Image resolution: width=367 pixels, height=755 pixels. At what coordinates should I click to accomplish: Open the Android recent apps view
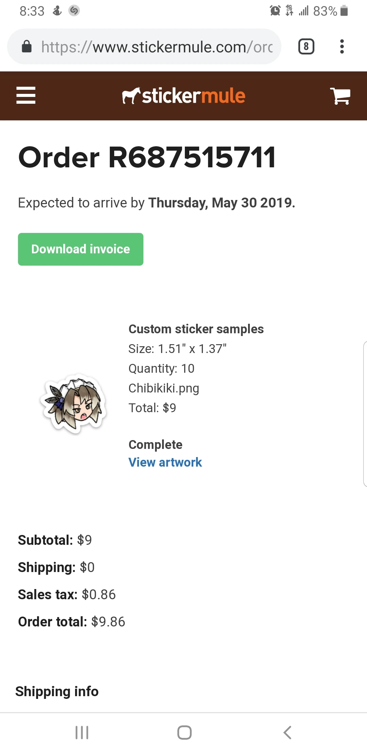[82, 732]
